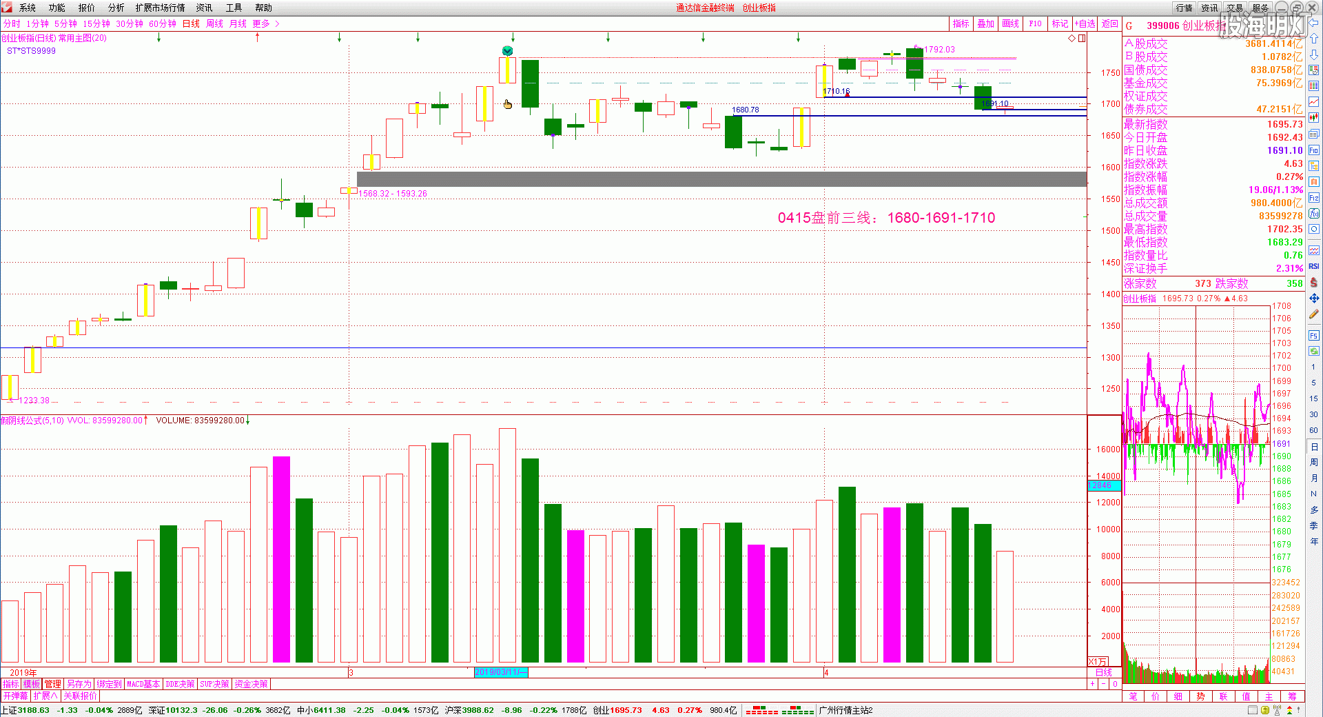The height and width of the screenshot is (717, 1323).
Task: Click the multi-window icon in sidebar
Action: [x=1314, y=134]
